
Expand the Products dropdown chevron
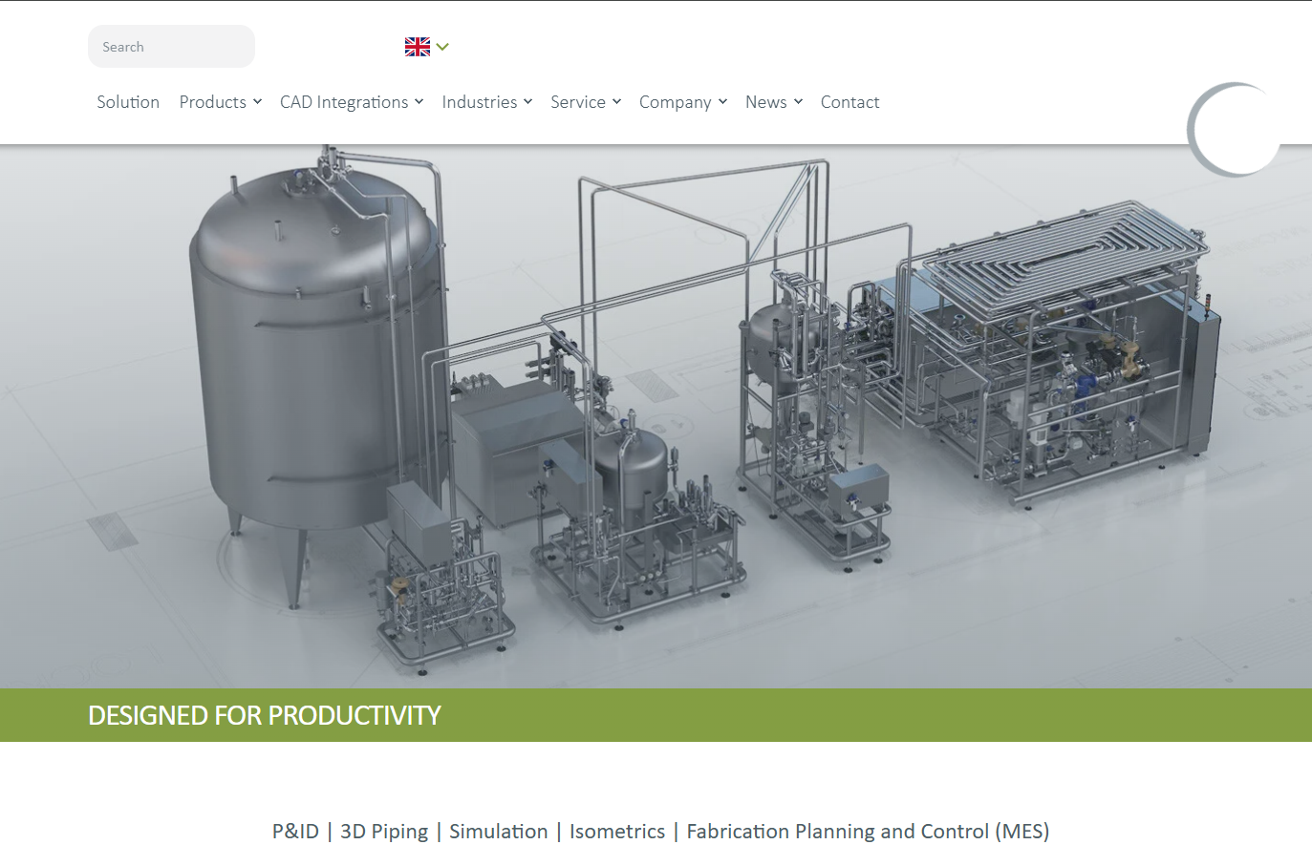(257, 102)
